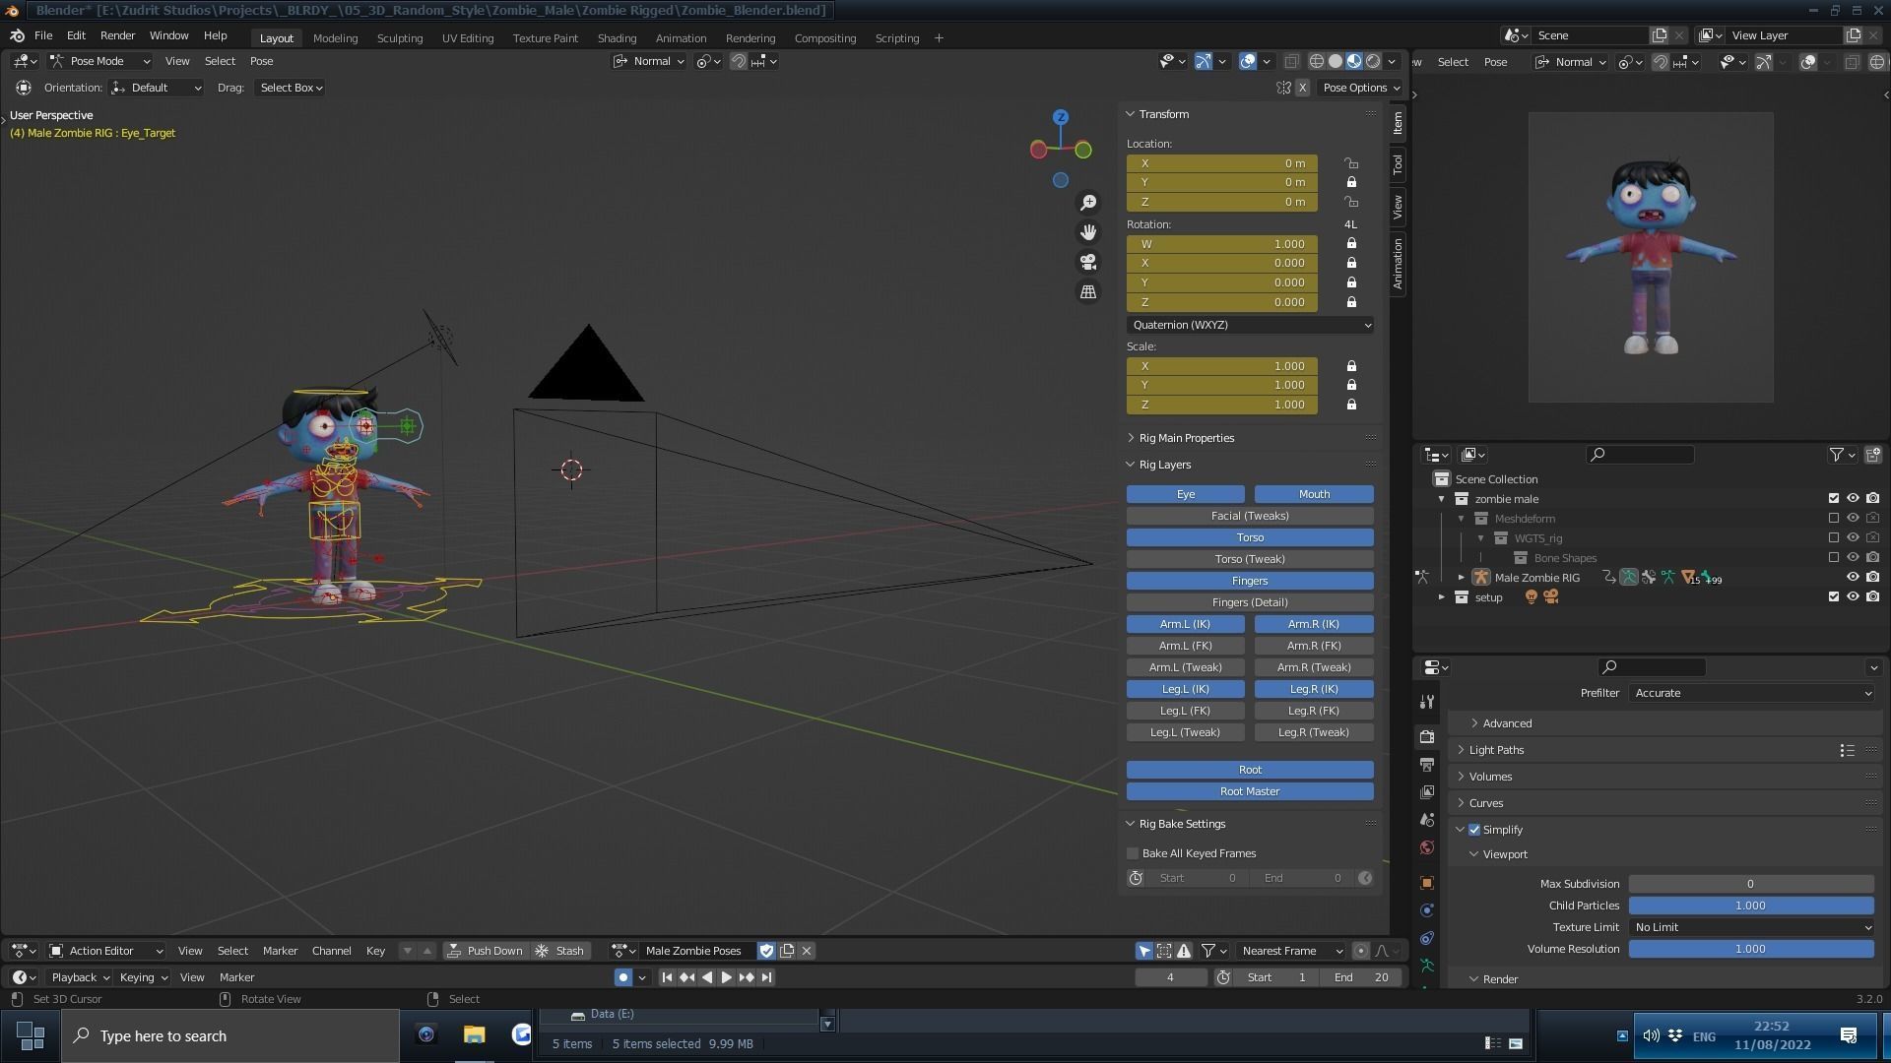Uncheck the Simplify checkbox

(x=1474, y=830)
